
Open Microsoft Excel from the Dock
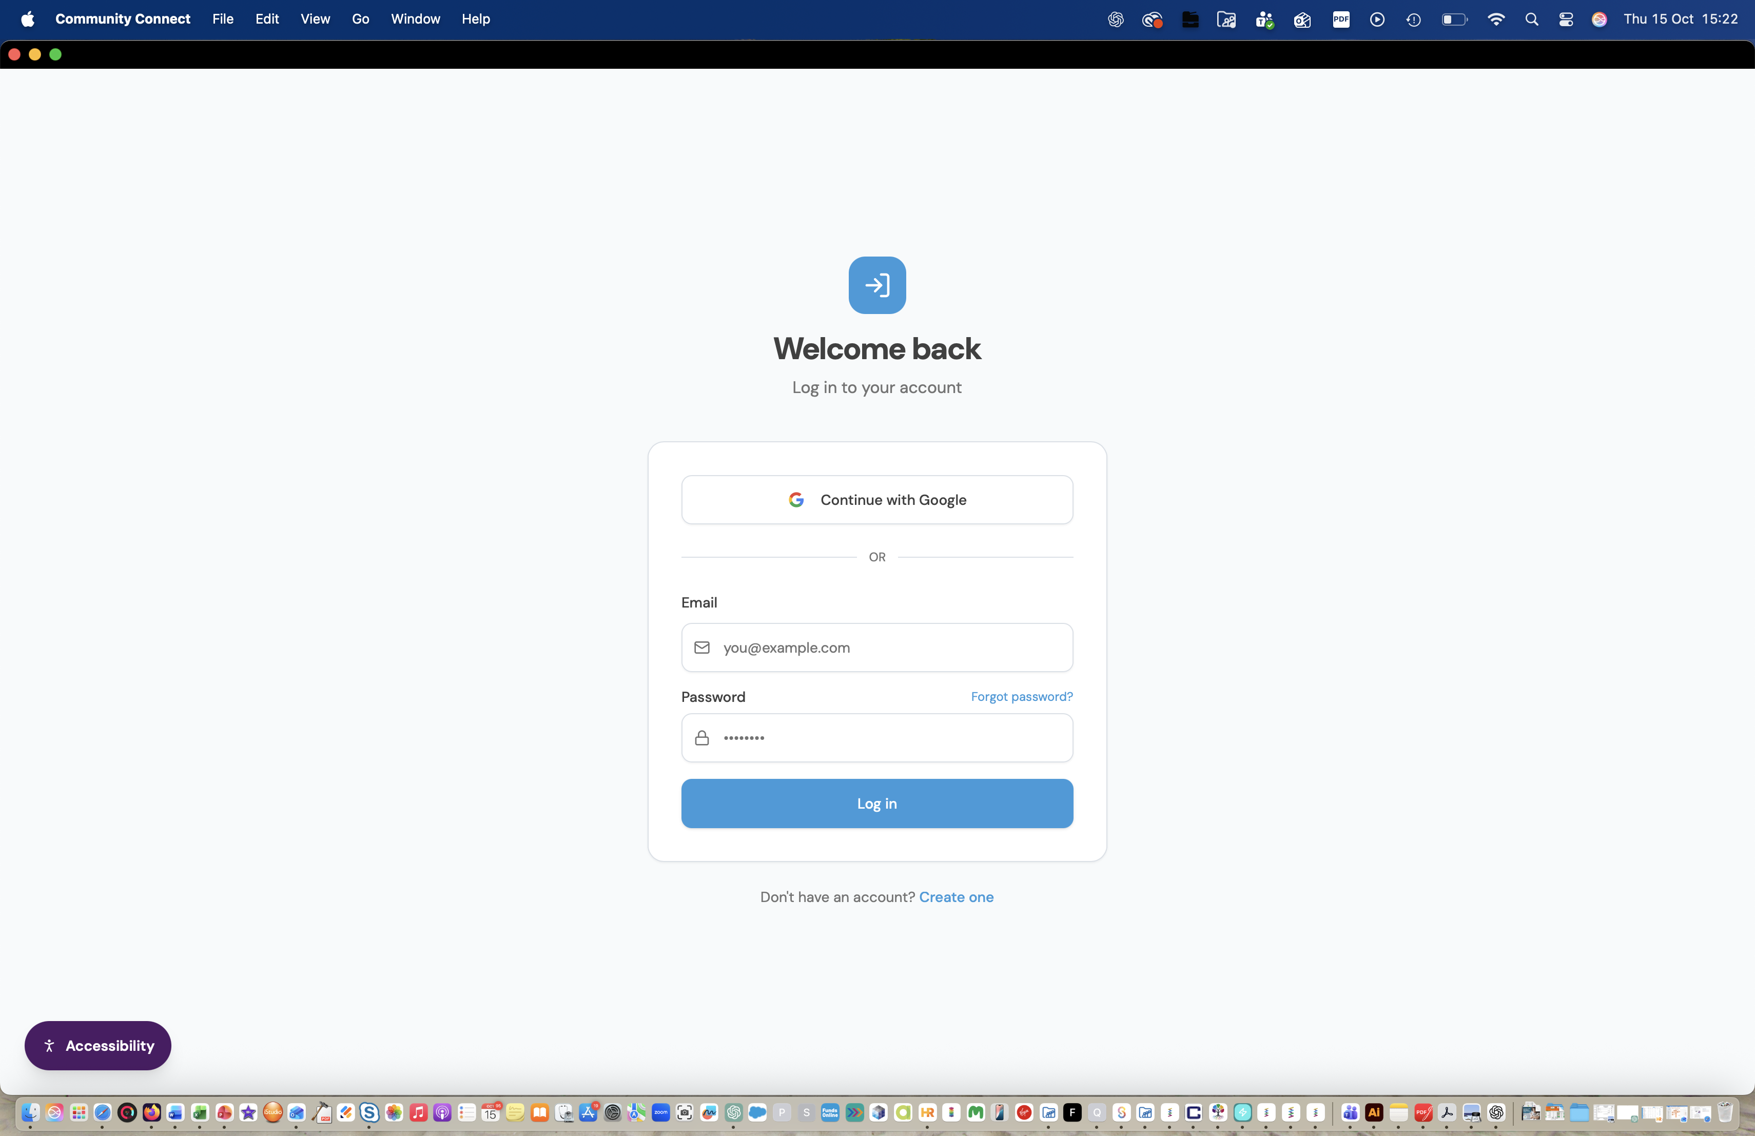pyautogui.click(x=200, y=1112)
